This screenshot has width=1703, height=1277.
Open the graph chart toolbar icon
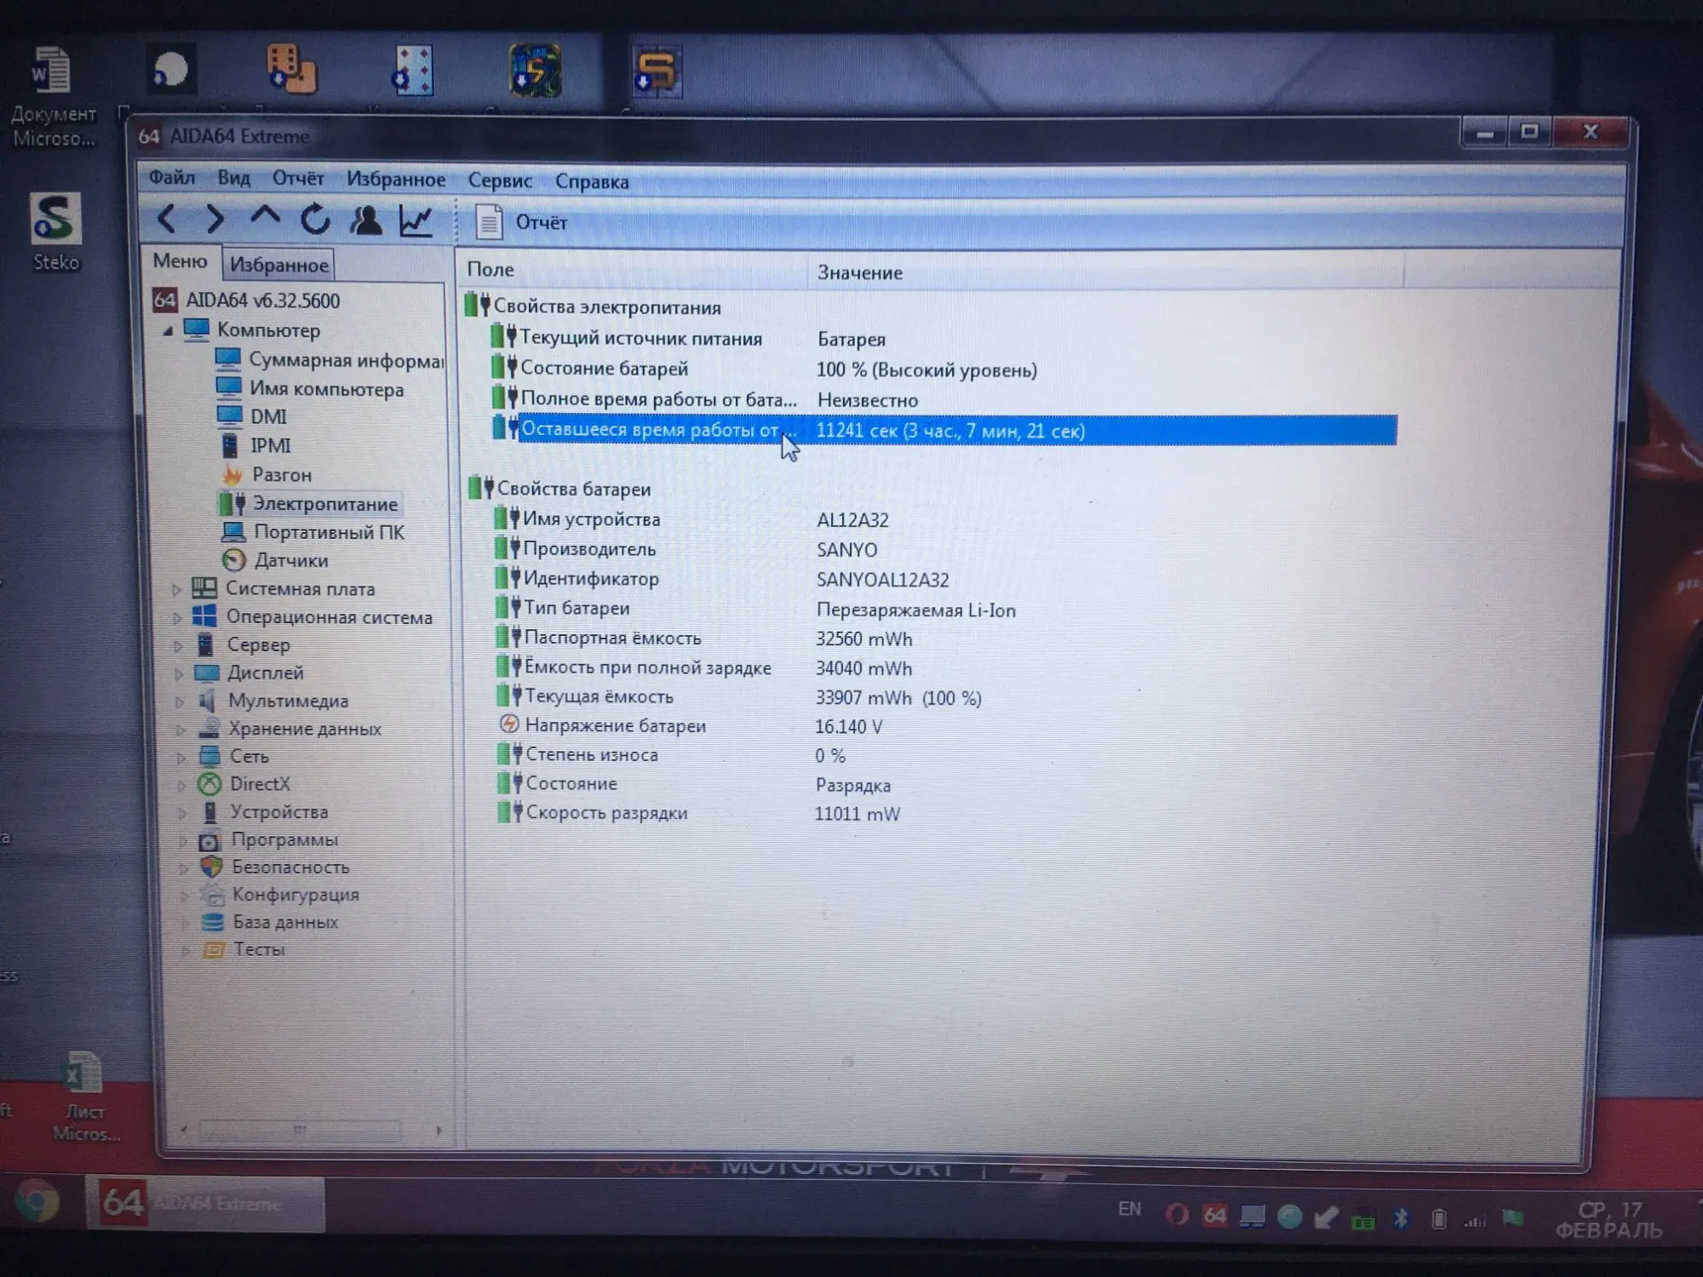[416, 221]
